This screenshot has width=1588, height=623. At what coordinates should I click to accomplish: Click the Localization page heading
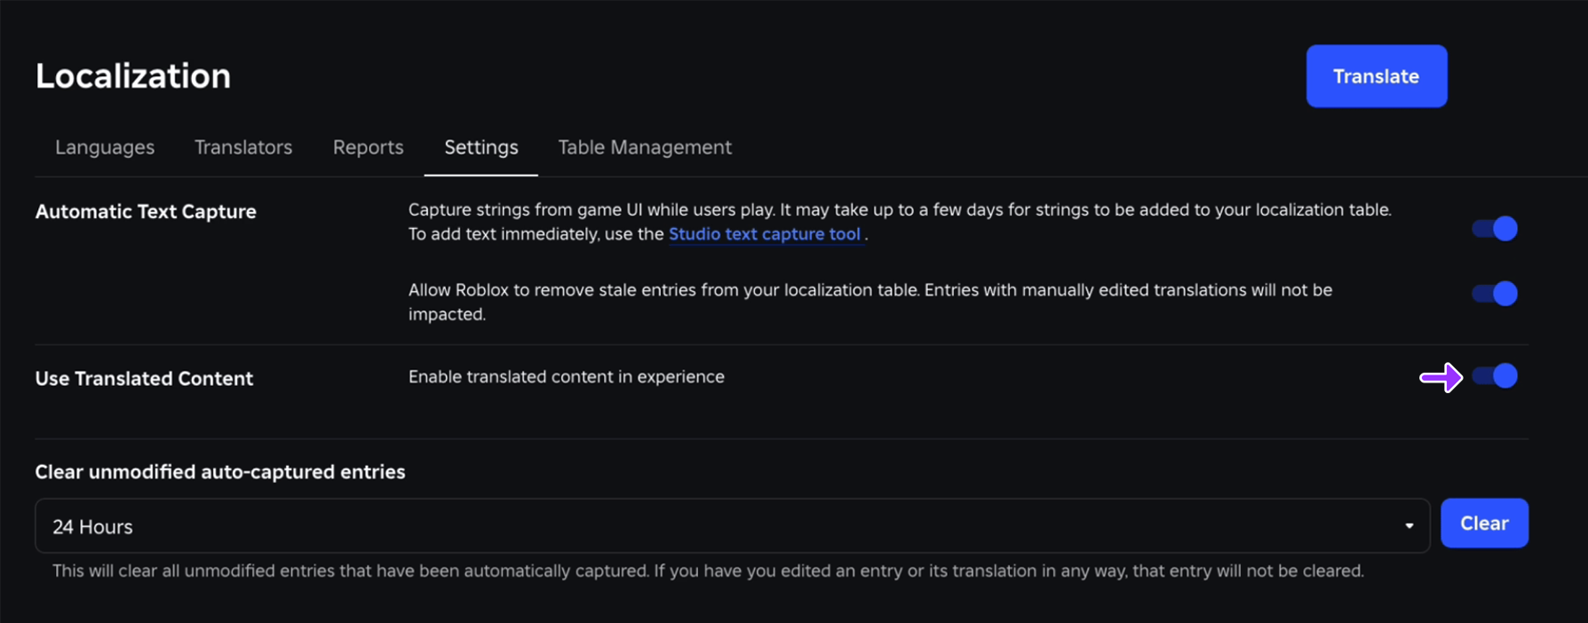pos(133,76)
